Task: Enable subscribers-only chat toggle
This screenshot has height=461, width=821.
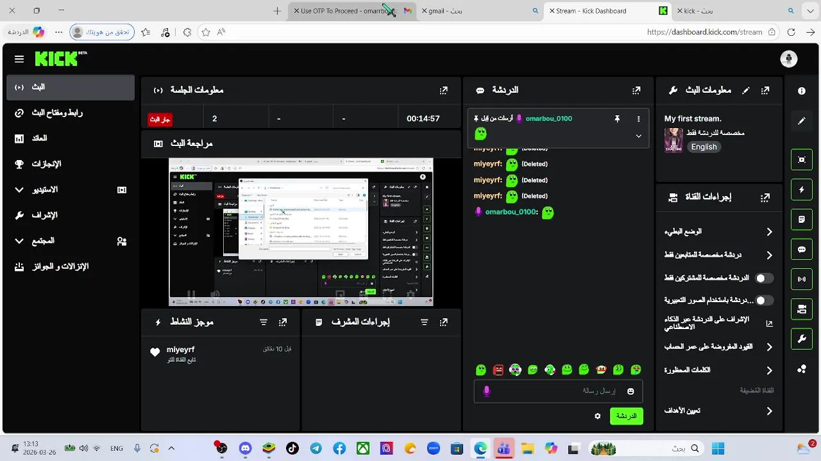Action: pos(765,279)
